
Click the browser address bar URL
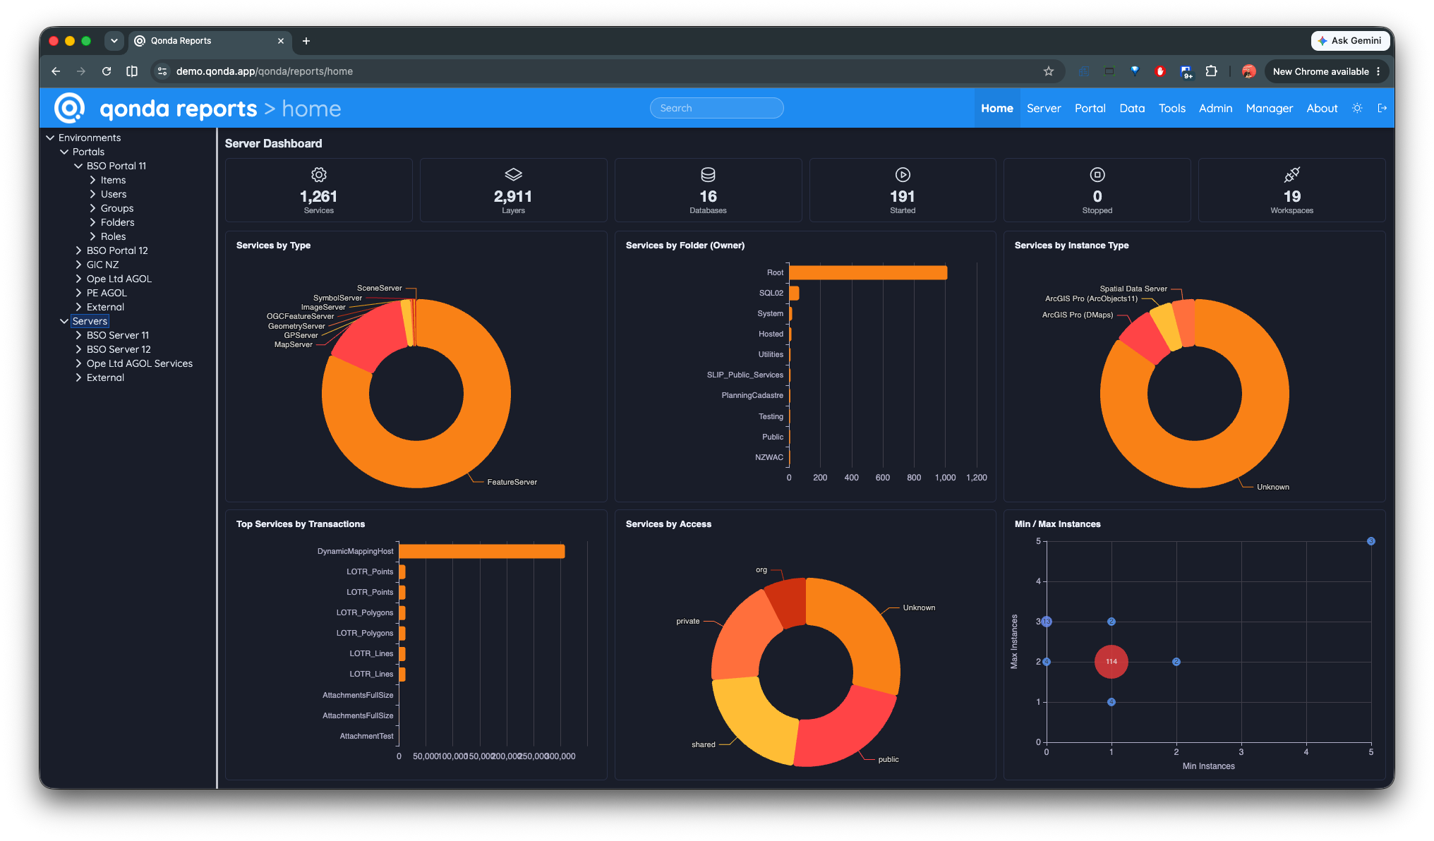tap(265, 71)
